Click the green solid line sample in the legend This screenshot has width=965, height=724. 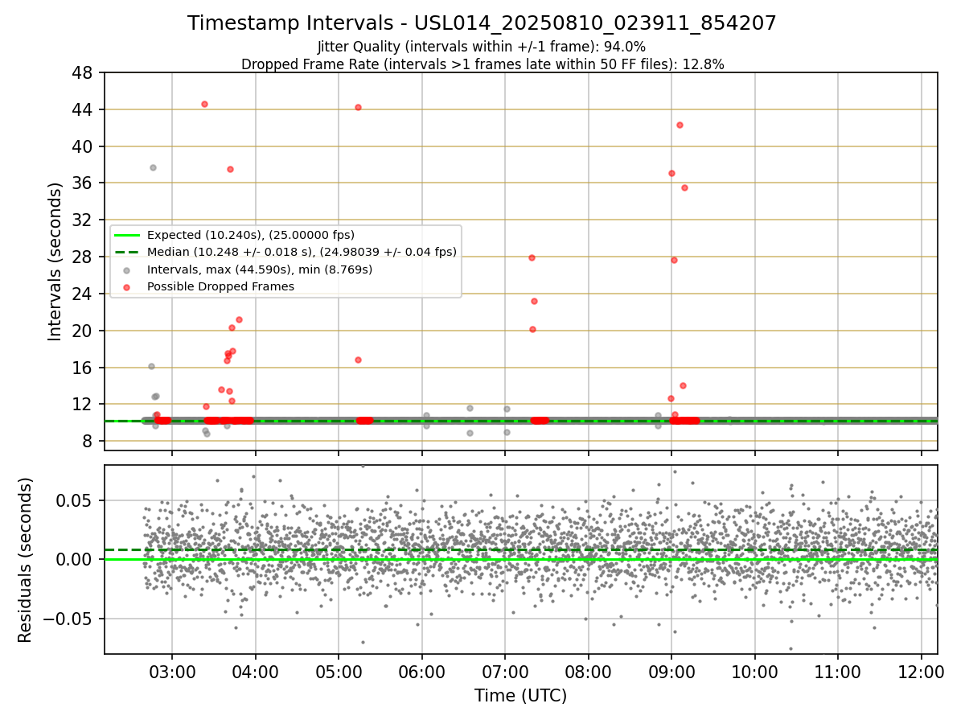coord(128,235)
